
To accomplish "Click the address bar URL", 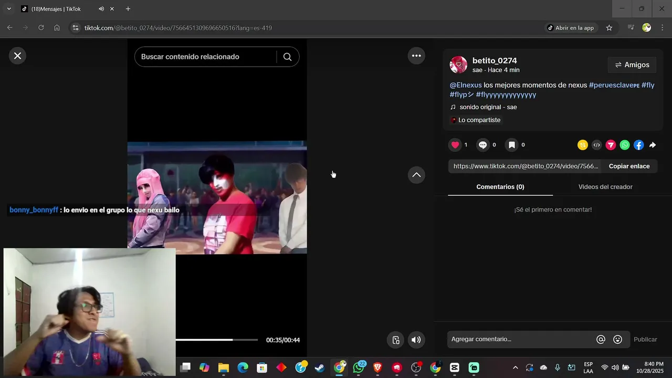I will coord(178,28).
